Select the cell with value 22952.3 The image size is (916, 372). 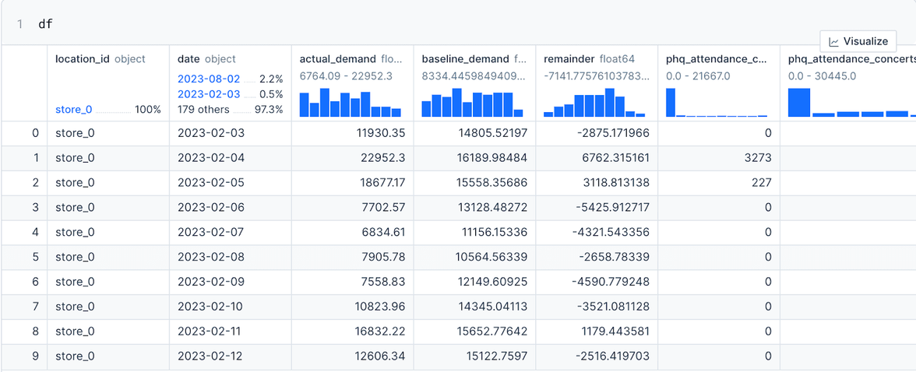[x=381, y=158]
